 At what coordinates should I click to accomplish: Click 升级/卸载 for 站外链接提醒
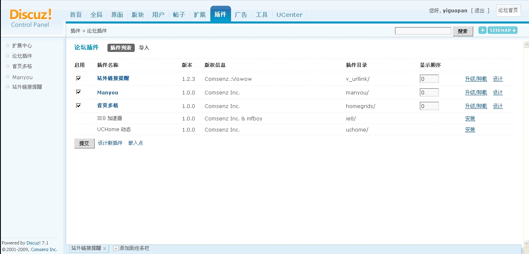[476, 79]
